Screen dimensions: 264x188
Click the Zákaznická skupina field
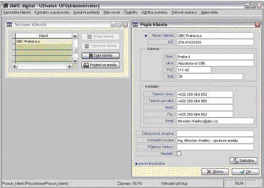tap(215, 134)
